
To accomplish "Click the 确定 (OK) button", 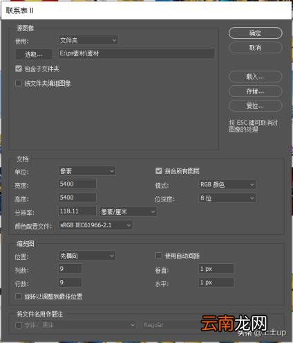I will click(x=255, y=33).
